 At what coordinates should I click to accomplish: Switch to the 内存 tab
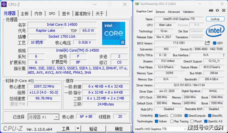pyautogui.click(x=38, y=14)
